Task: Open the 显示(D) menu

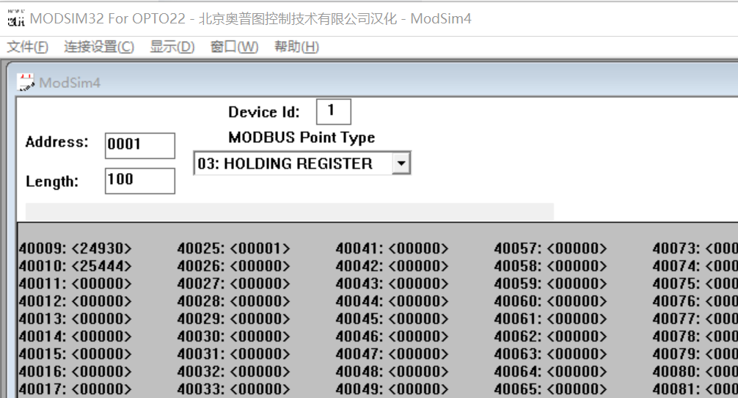Action: pos(172,47)
